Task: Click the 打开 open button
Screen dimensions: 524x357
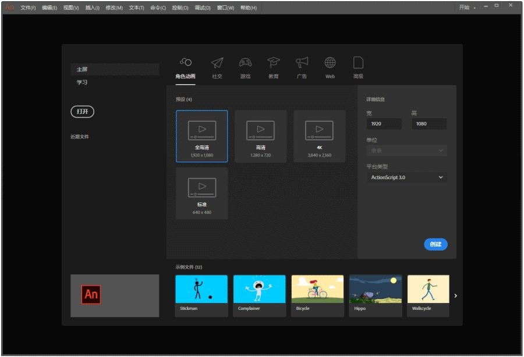Action: tap(82, 112)
